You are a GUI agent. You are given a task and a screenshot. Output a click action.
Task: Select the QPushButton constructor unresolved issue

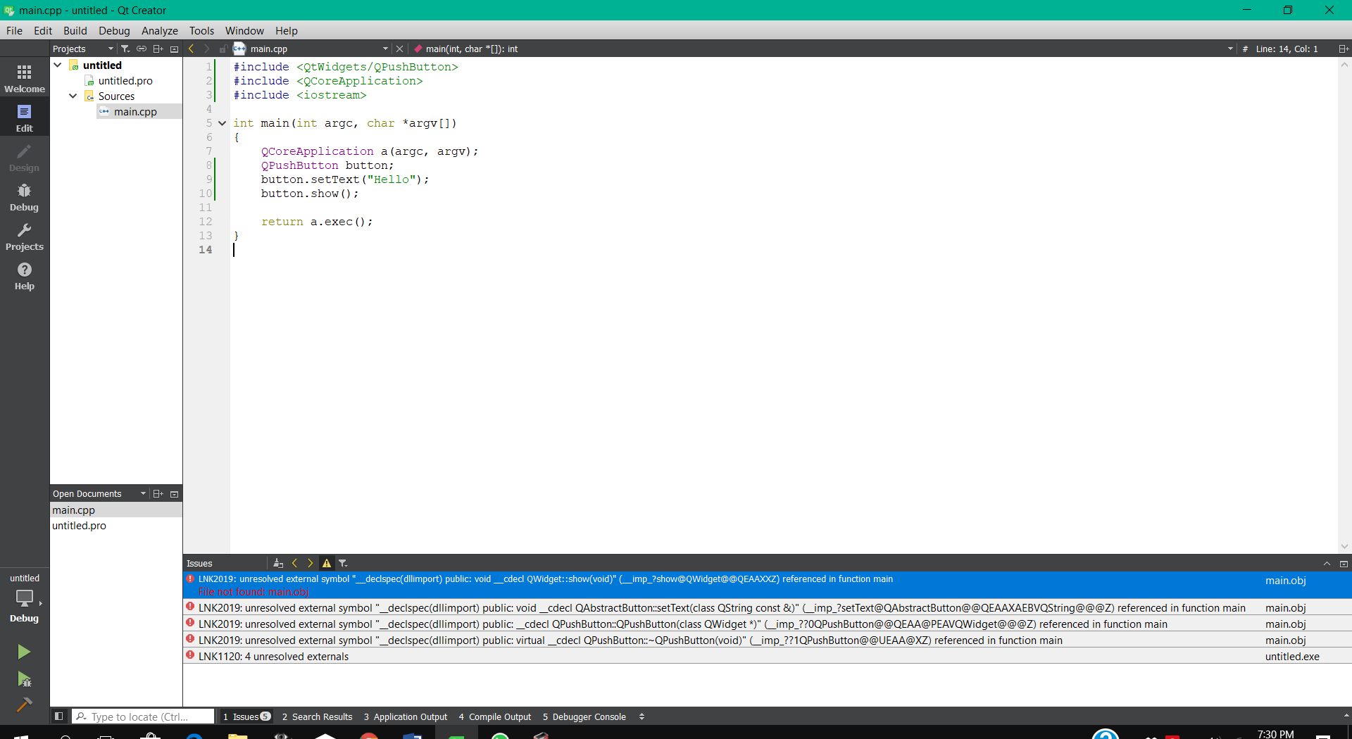point(768,624)
